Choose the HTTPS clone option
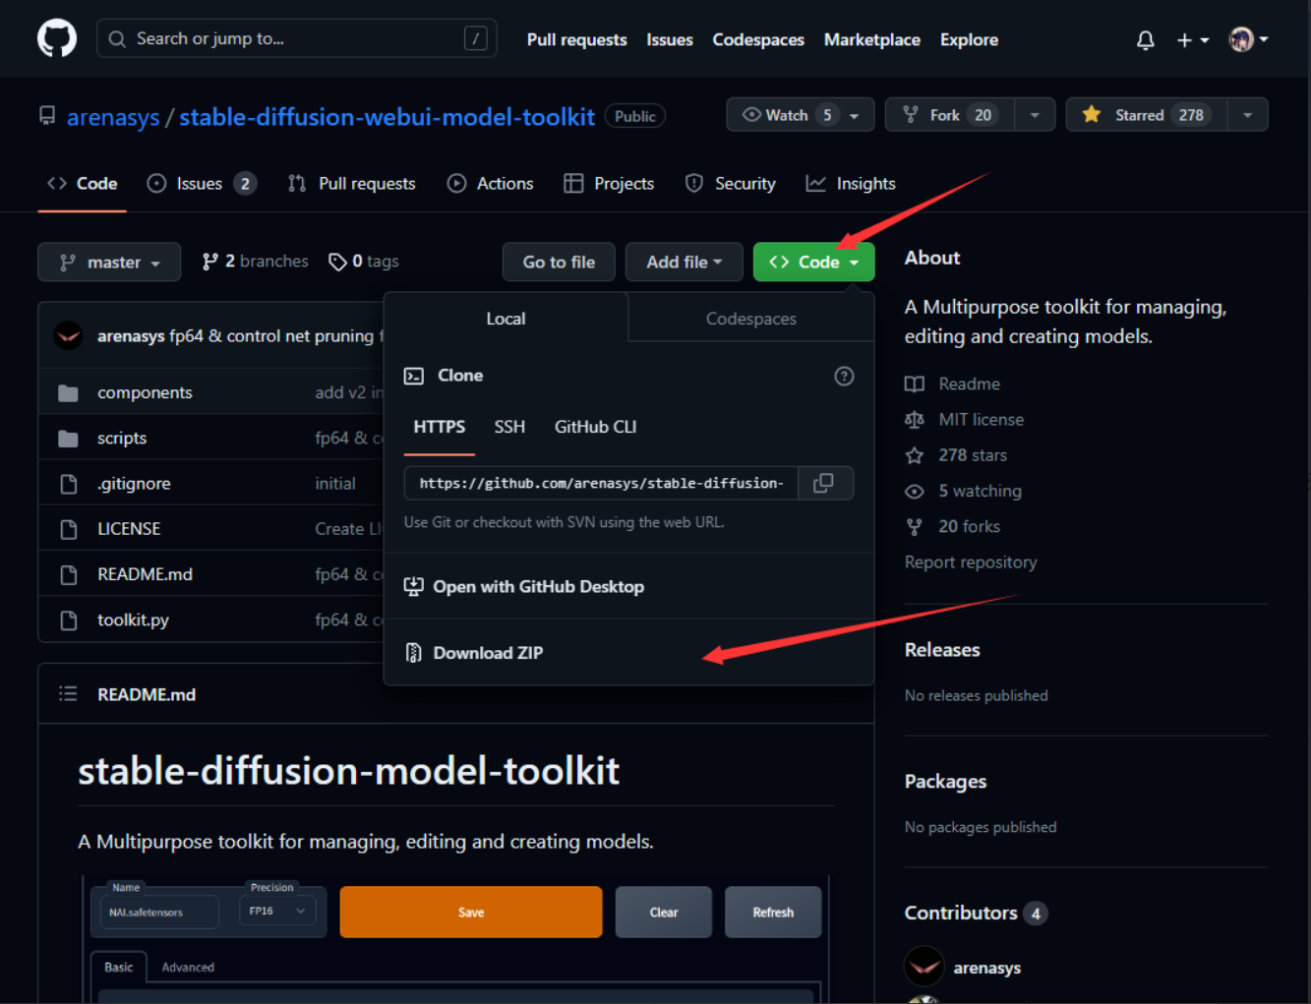The image size is (1311, 1004). pyautogui.click(x=440, y=427)
